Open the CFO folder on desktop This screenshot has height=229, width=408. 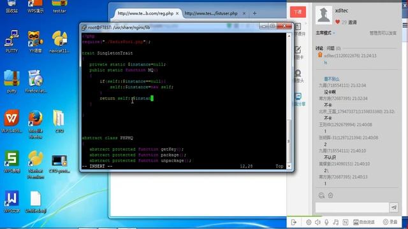[x=59, y=121]
